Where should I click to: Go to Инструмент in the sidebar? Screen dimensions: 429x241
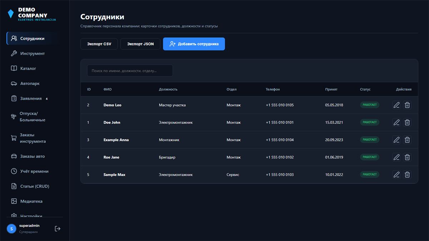[x=35, y=53]
